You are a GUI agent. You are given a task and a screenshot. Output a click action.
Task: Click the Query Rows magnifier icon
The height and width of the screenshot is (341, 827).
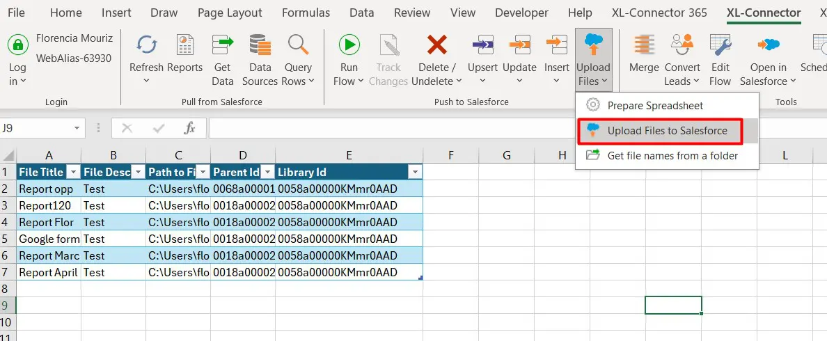(298, 45)
